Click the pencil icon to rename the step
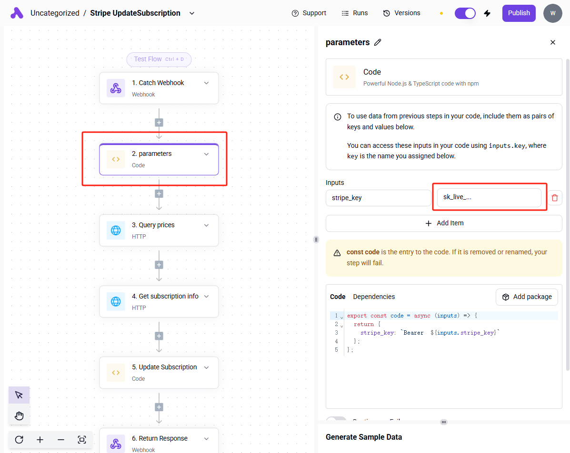The image size is (570, 453). point(378,42)
